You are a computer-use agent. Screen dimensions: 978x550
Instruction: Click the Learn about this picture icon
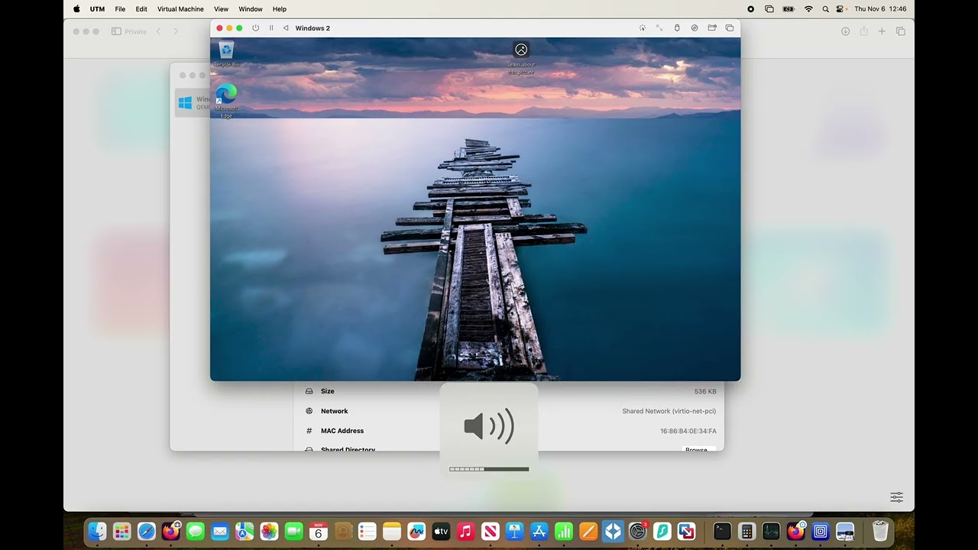521,57
